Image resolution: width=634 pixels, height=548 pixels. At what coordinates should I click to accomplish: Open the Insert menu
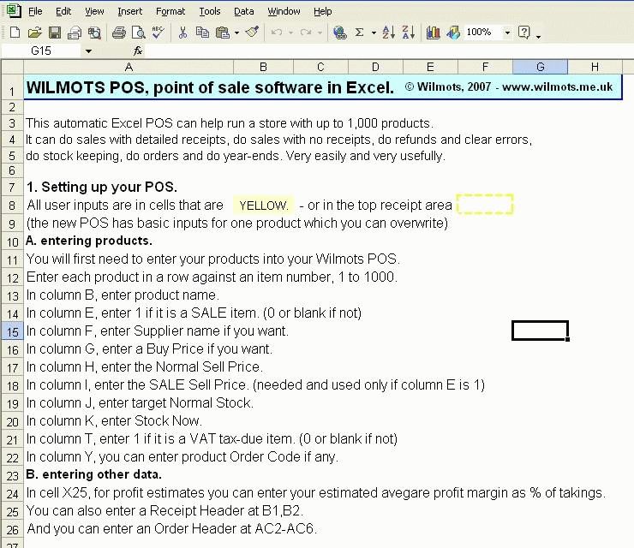[129, 11]
